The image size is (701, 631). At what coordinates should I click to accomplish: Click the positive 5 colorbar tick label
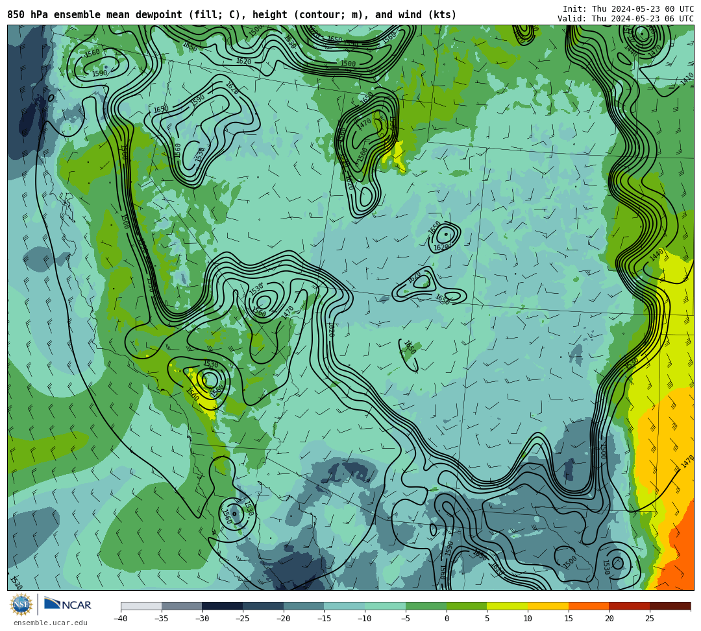pyautogui.click(x=487, y=619)
